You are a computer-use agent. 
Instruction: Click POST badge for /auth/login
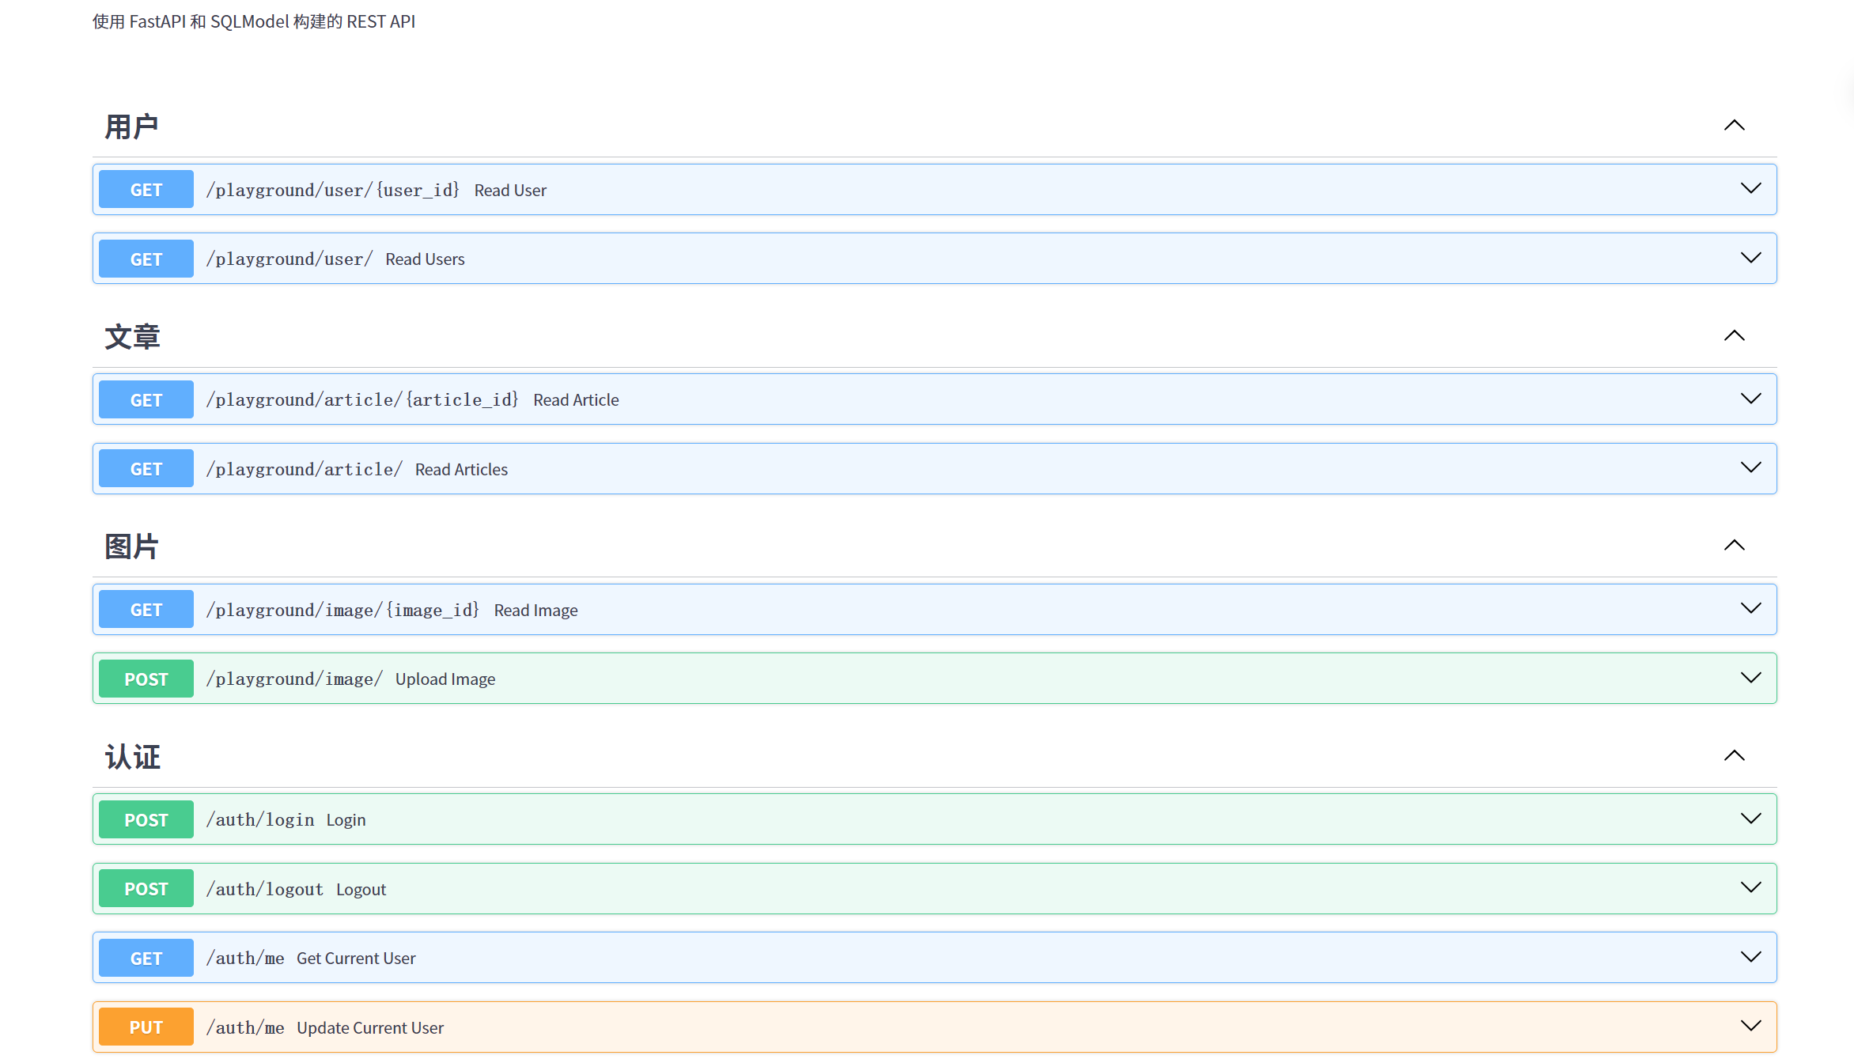coord(146,819)
